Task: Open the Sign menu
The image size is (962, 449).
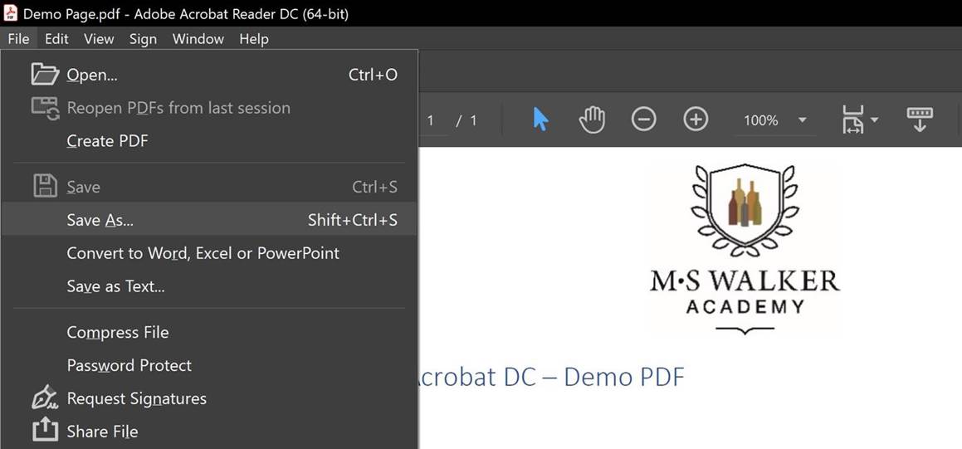Action: tap(143, 39)
